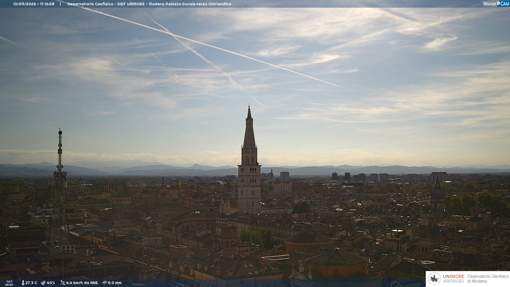Select the DATI METEO label
Viewport: 510px width, 287px height.
pos(9,283)
